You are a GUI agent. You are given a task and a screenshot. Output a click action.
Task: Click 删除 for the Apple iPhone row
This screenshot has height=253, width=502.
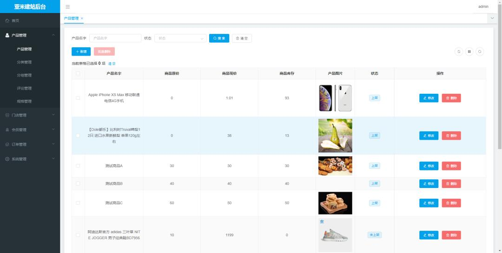[x=451, y=98]
